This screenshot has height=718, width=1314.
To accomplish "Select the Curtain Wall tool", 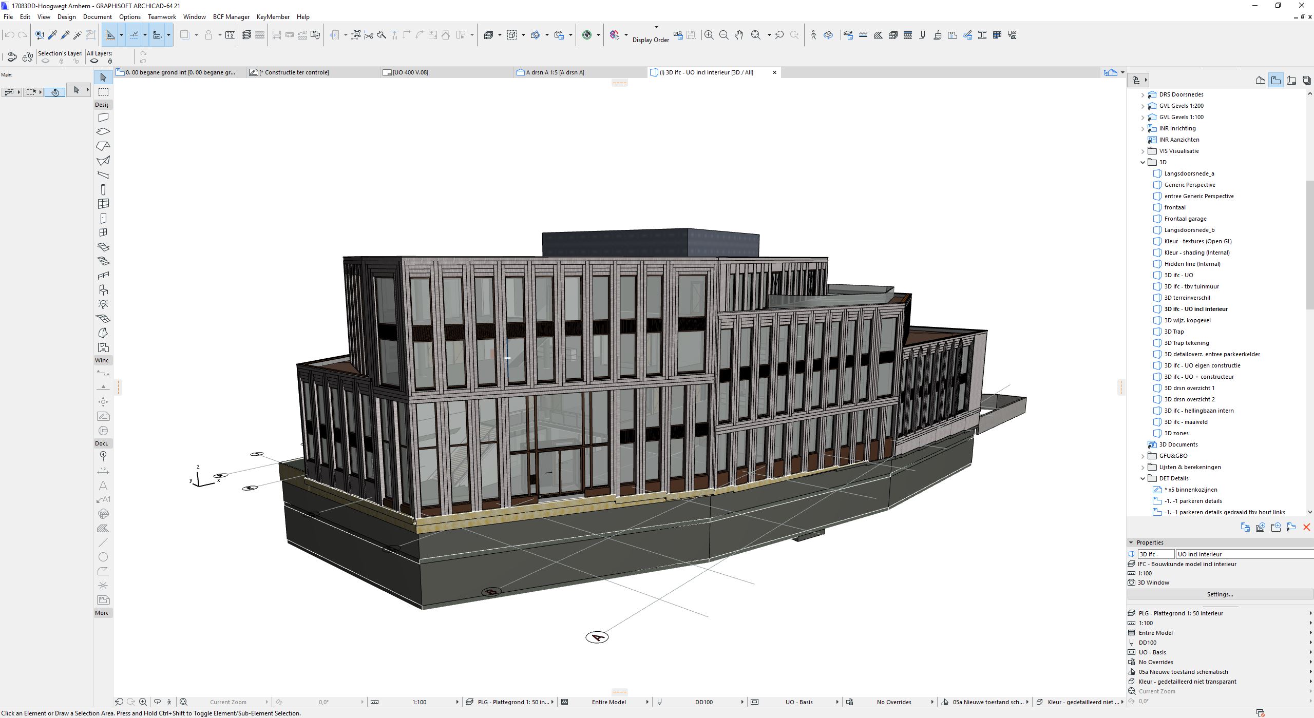I will click(103, 204).
